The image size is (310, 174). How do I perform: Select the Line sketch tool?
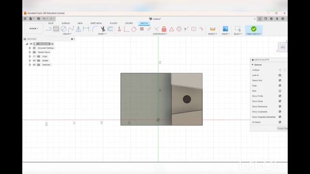coord(48,29)
